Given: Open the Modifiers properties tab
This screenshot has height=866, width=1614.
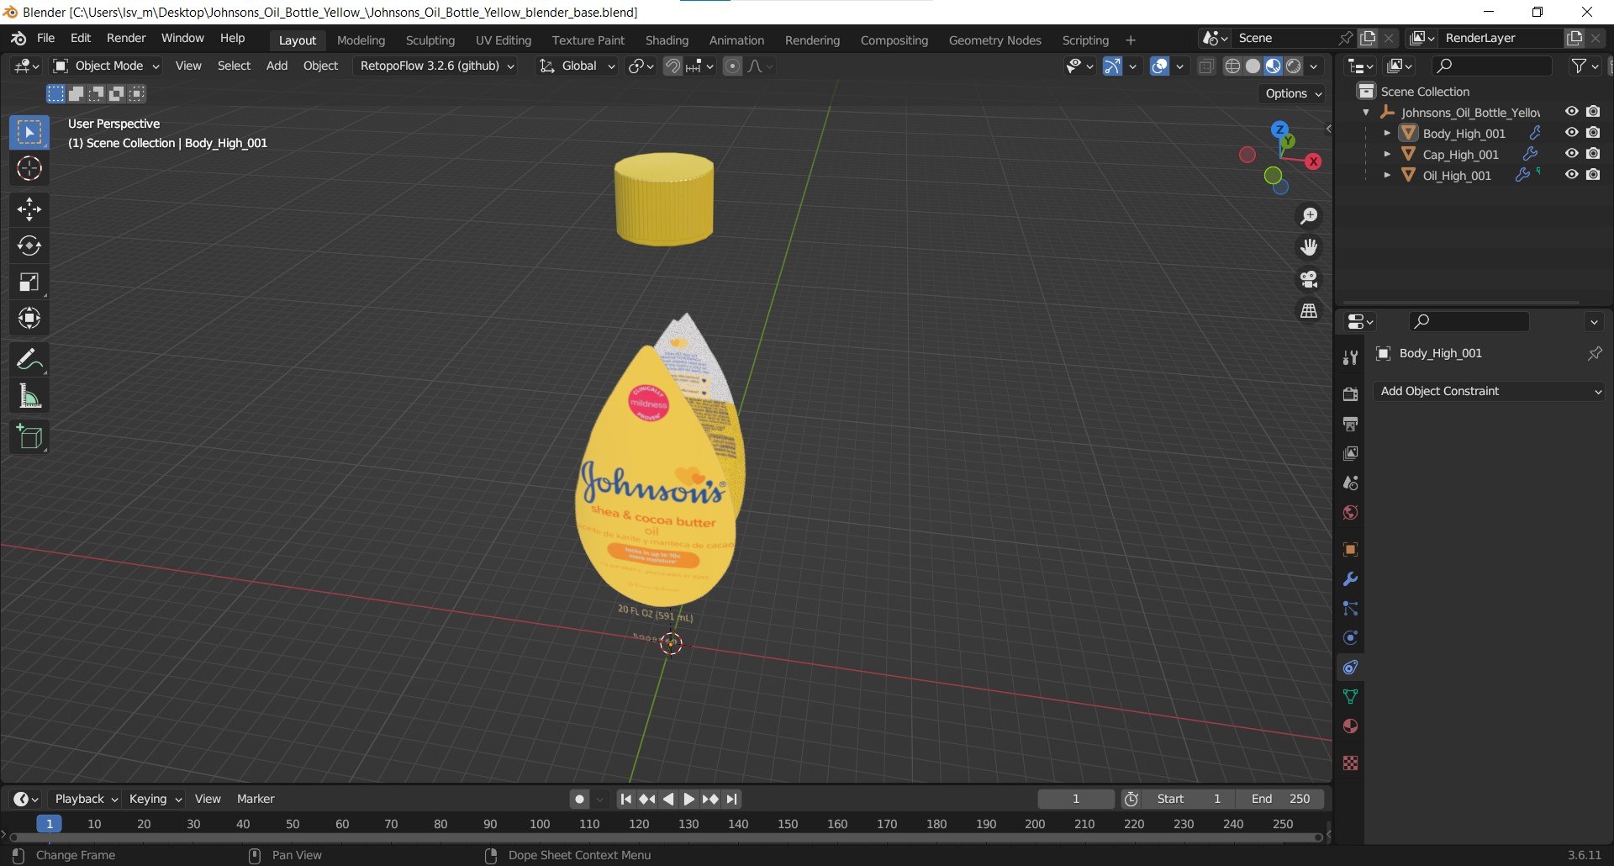Looking at the screenshot, I should point(1350,579).
